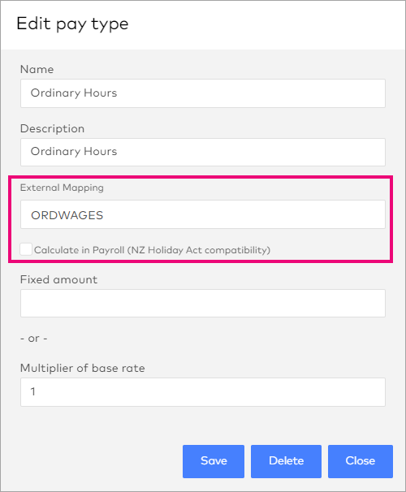The width and height of the screenshot is (406, 492).
Task: Click the empty Fixed amount field
Action: pyautogui.click(x=203, y=303)
